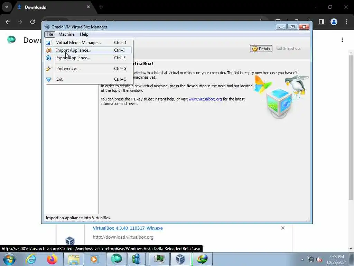Switch to VirtualBox in the taskbar
The width and height of the screenshot is (354, 266).
tap(180, 259)
